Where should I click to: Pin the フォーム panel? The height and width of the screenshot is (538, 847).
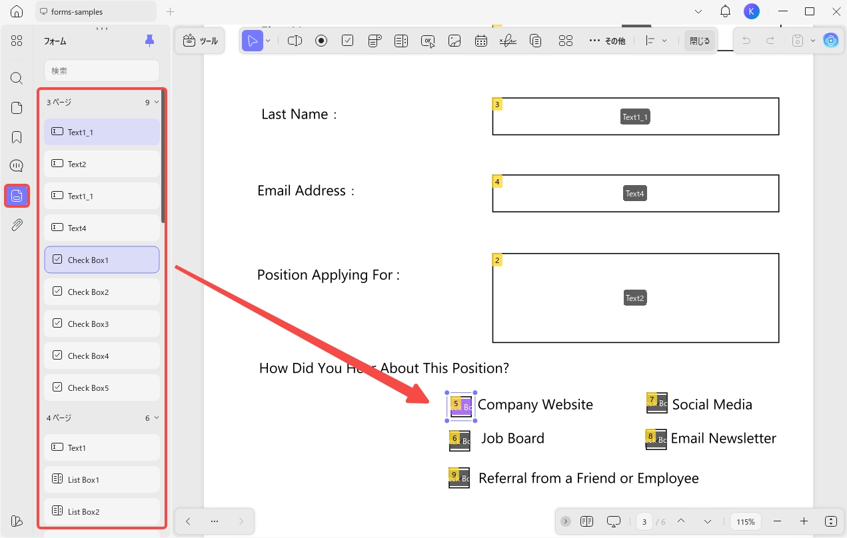[149, 41]
